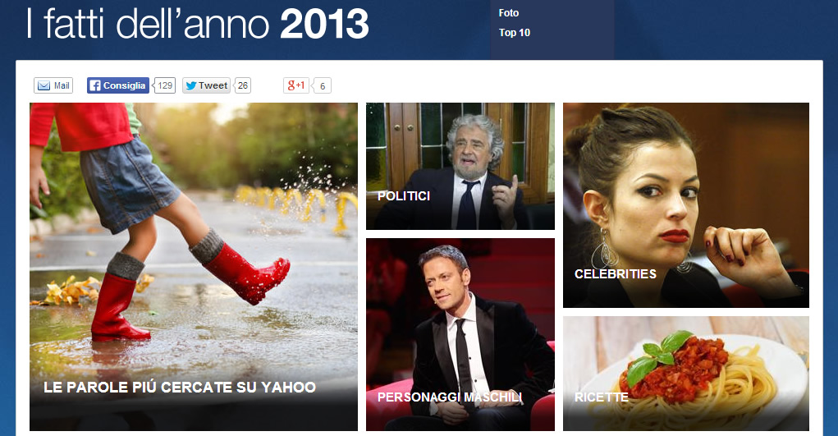
Task: Open the POLITICI category tile
Action: click(x=460, y=167)
